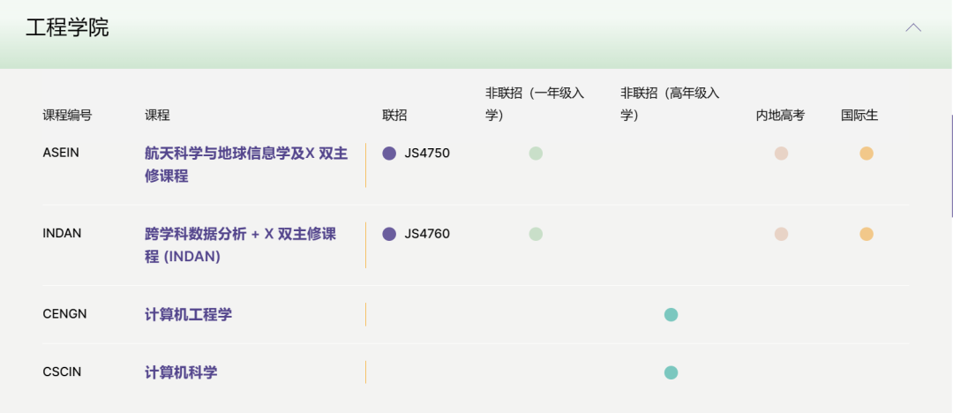The width and height of the screenshot is (953, 413).
Task: Click the JS4760 code text
Action: point(427,234)
